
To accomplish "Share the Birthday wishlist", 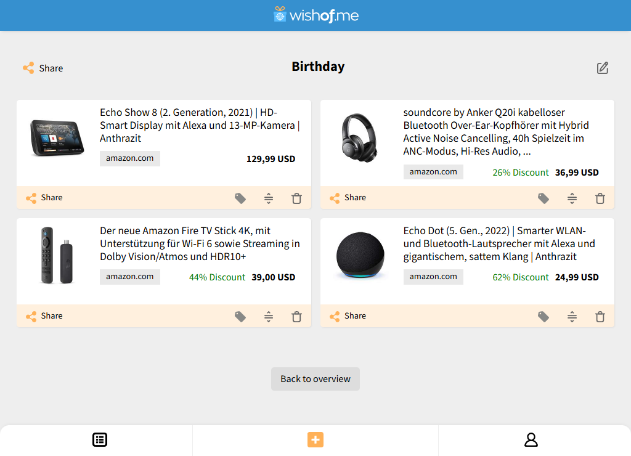I will pos(43,68).
